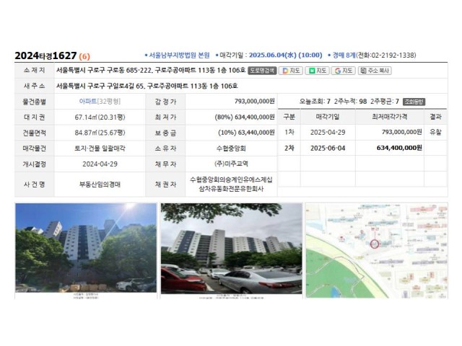The width and height of the screenshot is (462, 346).
Task: Open the Naver 지도 map button
Action: pyautogui.click(x=317, y=71)
